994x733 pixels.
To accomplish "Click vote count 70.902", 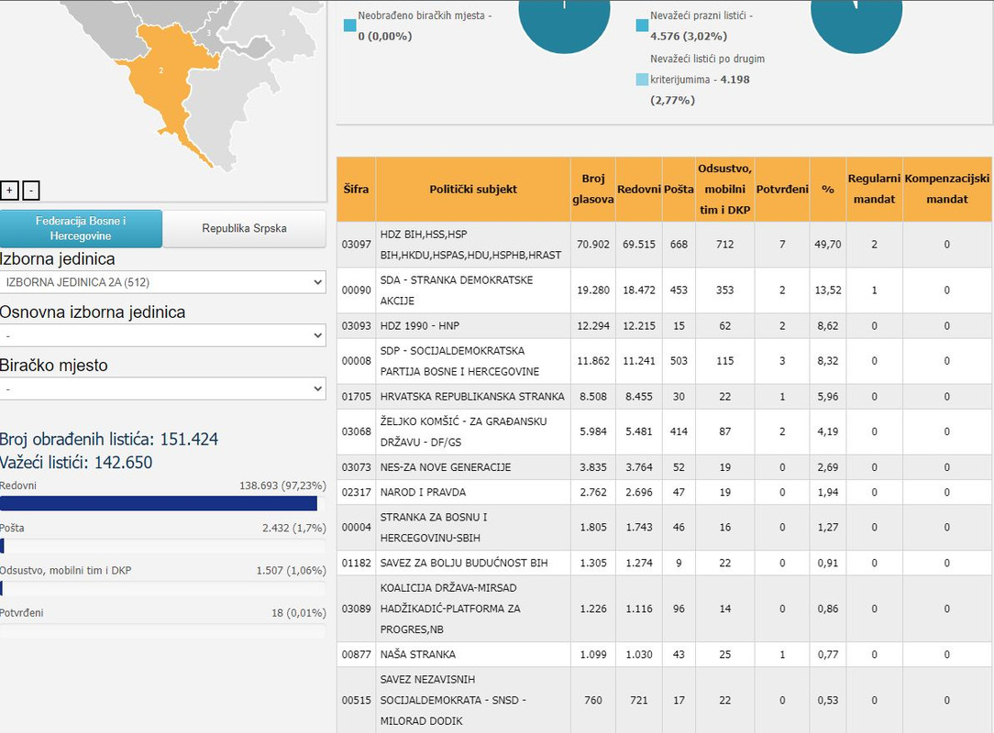I will click(x=592, y=245).
